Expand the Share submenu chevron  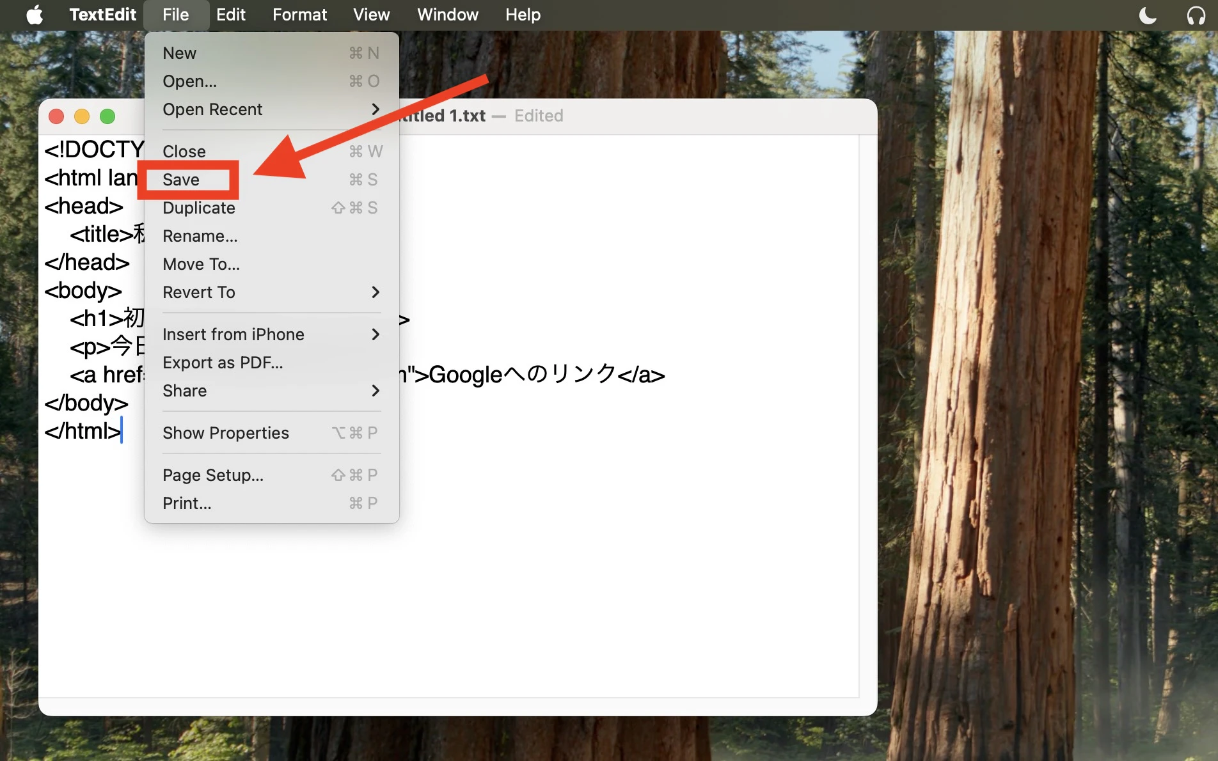(x=376, y=391)
